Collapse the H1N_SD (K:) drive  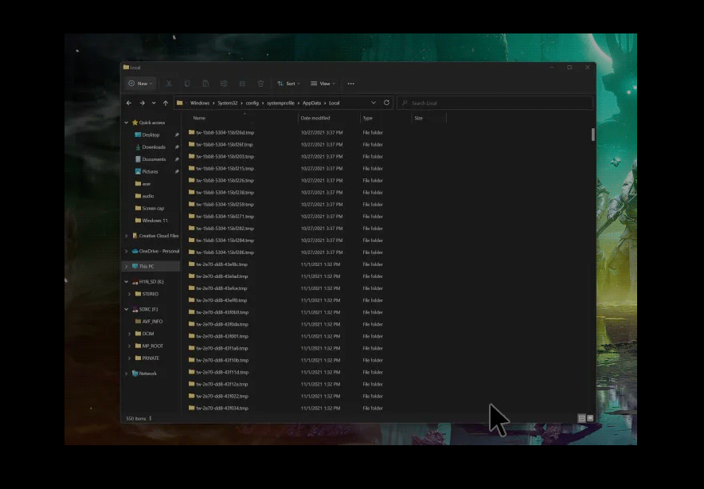[x=126, y=282]
